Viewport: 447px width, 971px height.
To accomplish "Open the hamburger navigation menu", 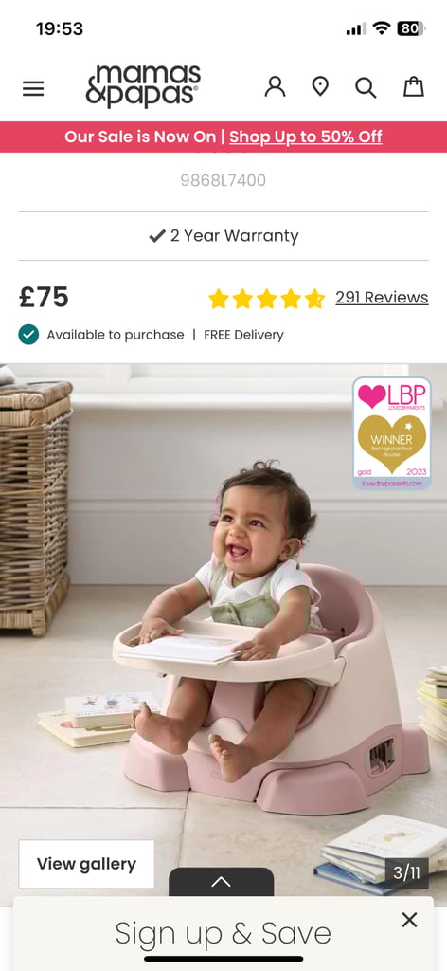I will (33, 88).
